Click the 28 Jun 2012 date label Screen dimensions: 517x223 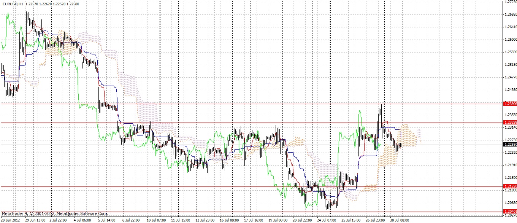(11, 220)
